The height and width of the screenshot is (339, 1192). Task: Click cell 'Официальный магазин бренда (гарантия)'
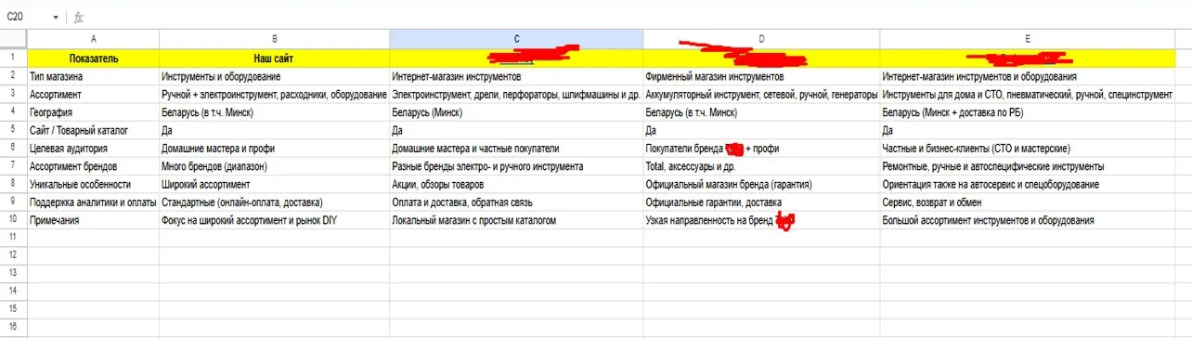tap(761, 185)
